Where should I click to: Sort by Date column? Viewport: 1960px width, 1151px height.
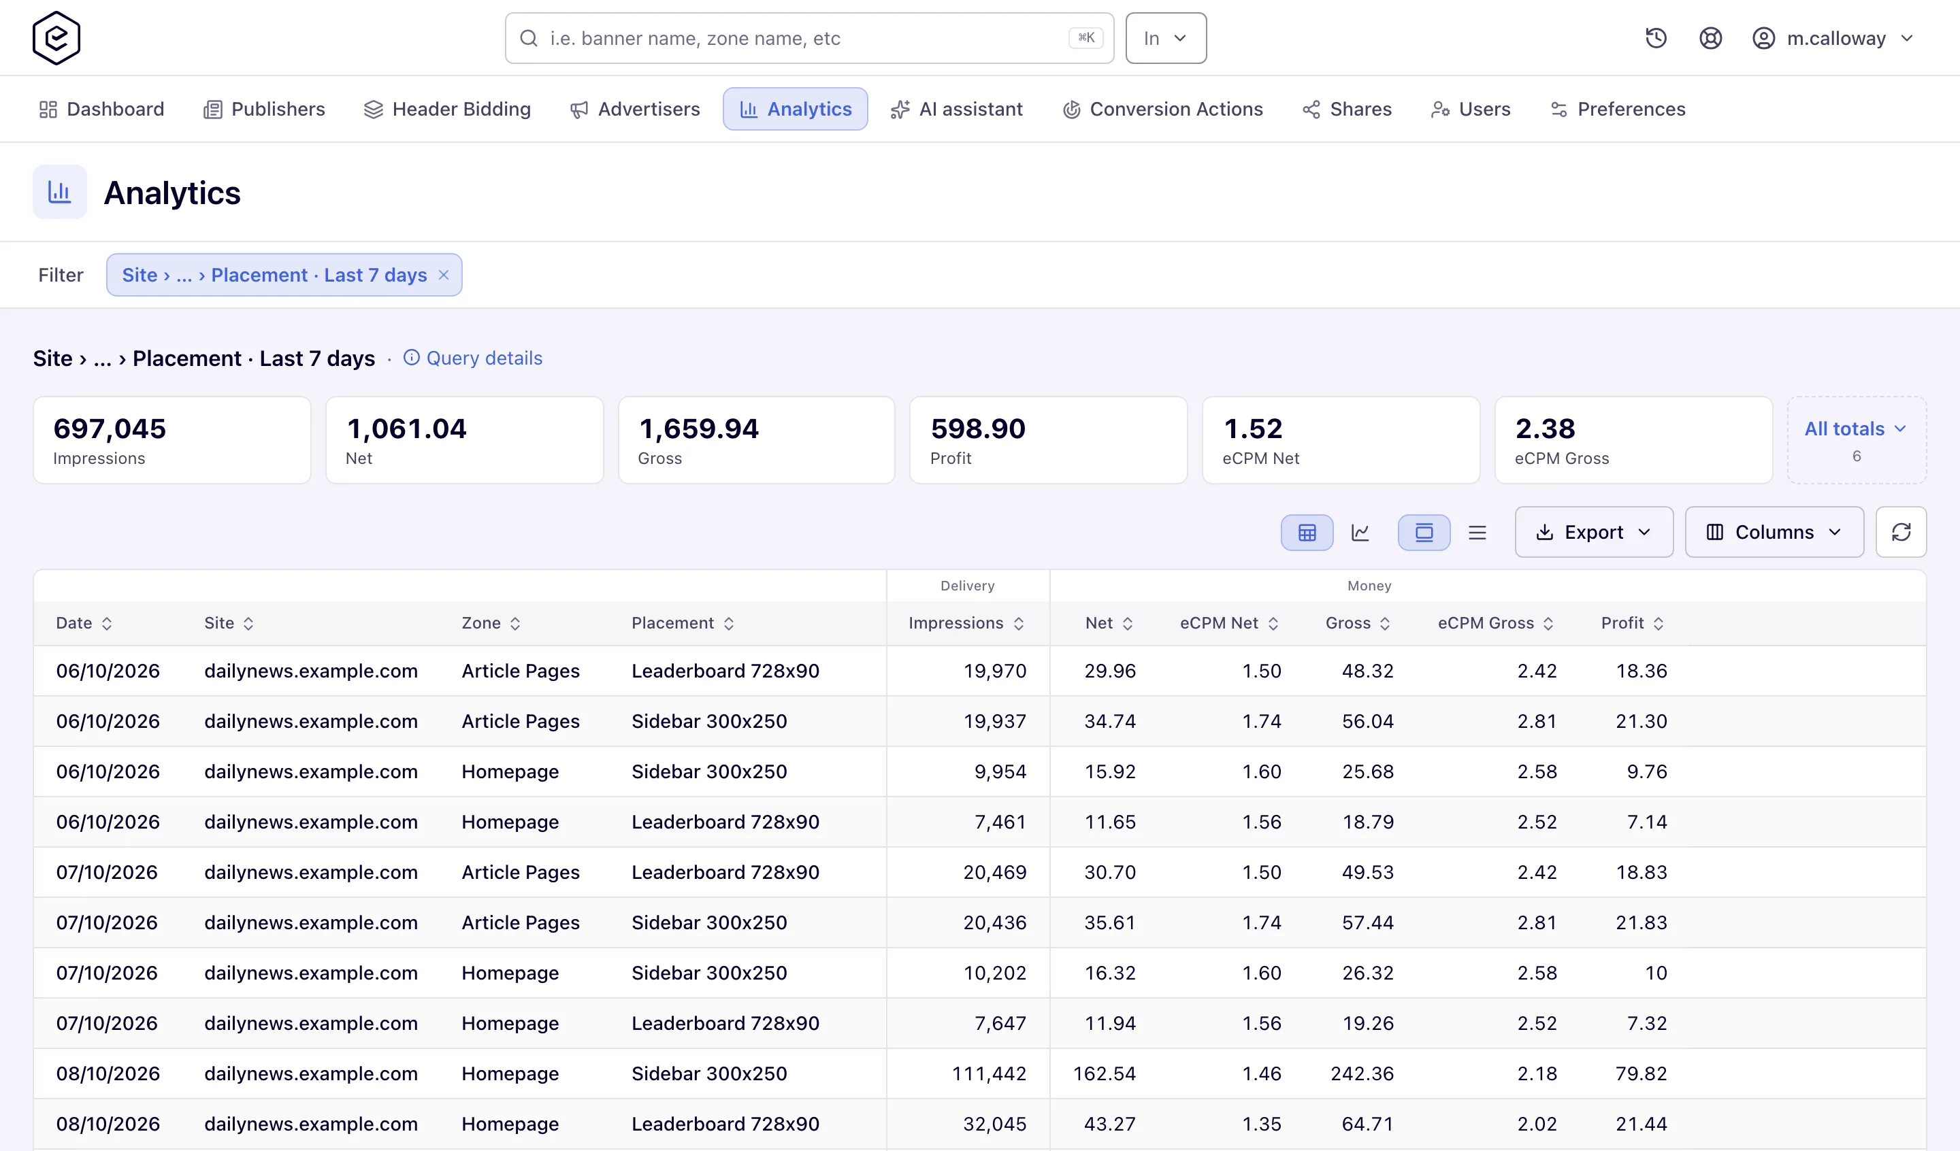click(108, 624)
